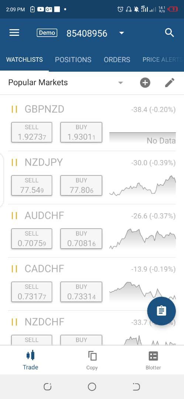Image resolution: width=184 pixels, height=399 pixels.
Task: Open the floating clipboard order button
Action: pos(161,311)
